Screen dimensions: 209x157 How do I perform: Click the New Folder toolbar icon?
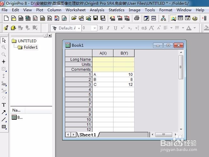[x=14, y=18]
